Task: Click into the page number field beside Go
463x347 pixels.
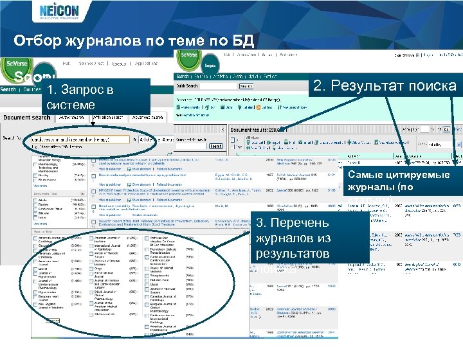Action: click(x=424, y=130)
